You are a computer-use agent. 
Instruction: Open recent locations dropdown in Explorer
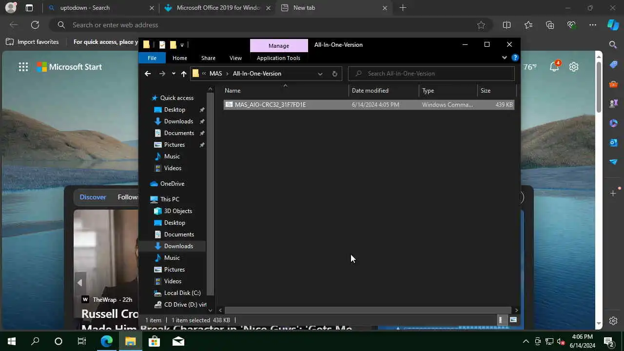click(174, 74)
